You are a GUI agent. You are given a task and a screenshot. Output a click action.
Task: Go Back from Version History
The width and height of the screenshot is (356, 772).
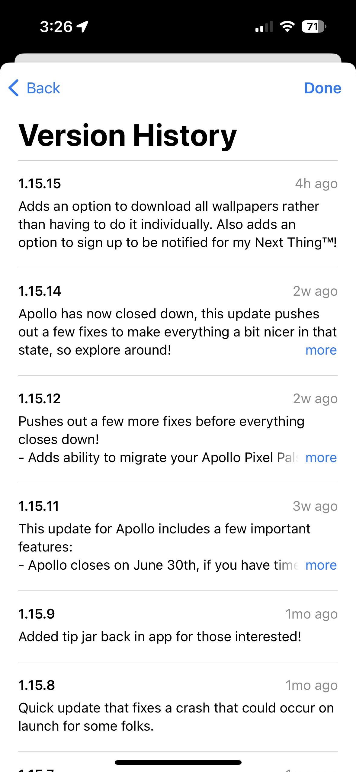point(34,88)
